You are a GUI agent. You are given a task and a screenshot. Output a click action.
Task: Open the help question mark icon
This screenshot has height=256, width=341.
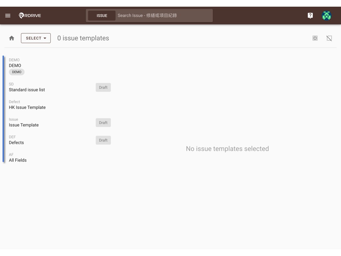tap(310, 15)
